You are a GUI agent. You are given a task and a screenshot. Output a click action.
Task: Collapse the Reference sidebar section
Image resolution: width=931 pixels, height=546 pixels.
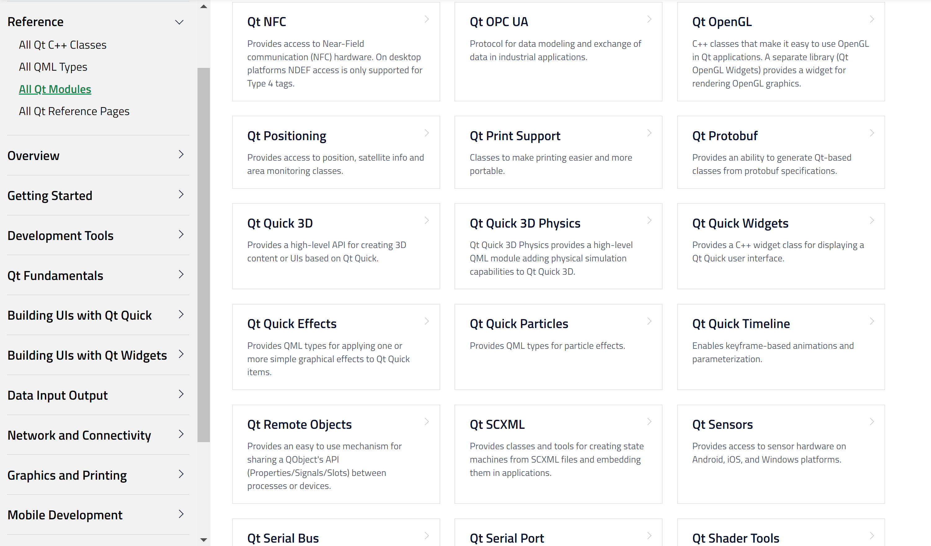coord(179,22)
